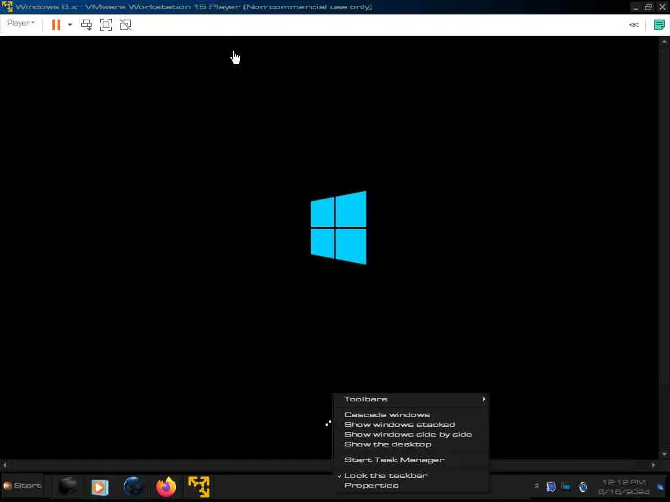Viewport: 670px width, 502px height.
Task: Open taskbar Properties from context menu
Action: [x=411, y=486]
